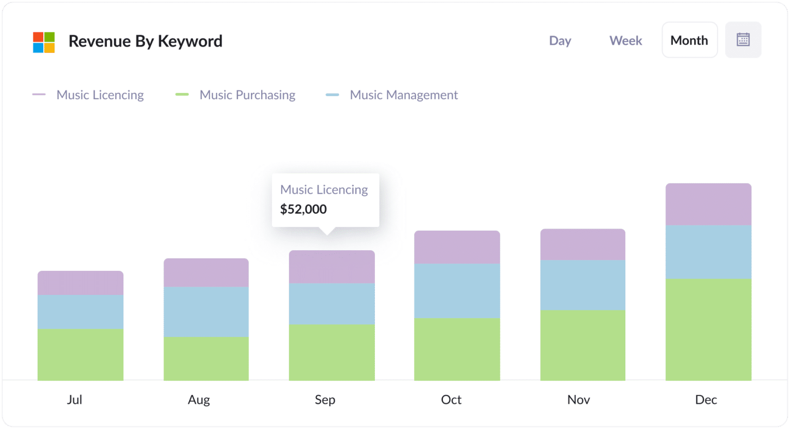
Task: Click the green square in the Microsoft logo
Action: [49, 37]
